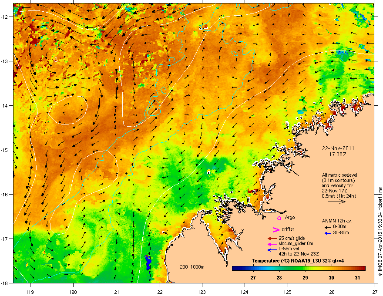Click the colorbar tick label 29
The width and height of the screenshot is (383, 296).
[x=306, y=278]
